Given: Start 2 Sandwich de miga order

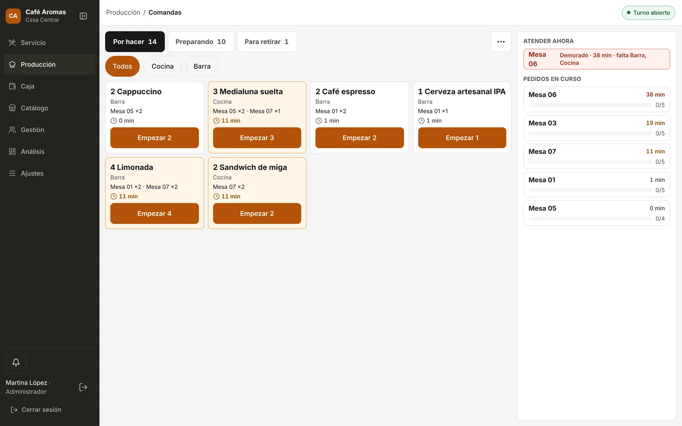Looking at the screenshot, I should point(257,213).
